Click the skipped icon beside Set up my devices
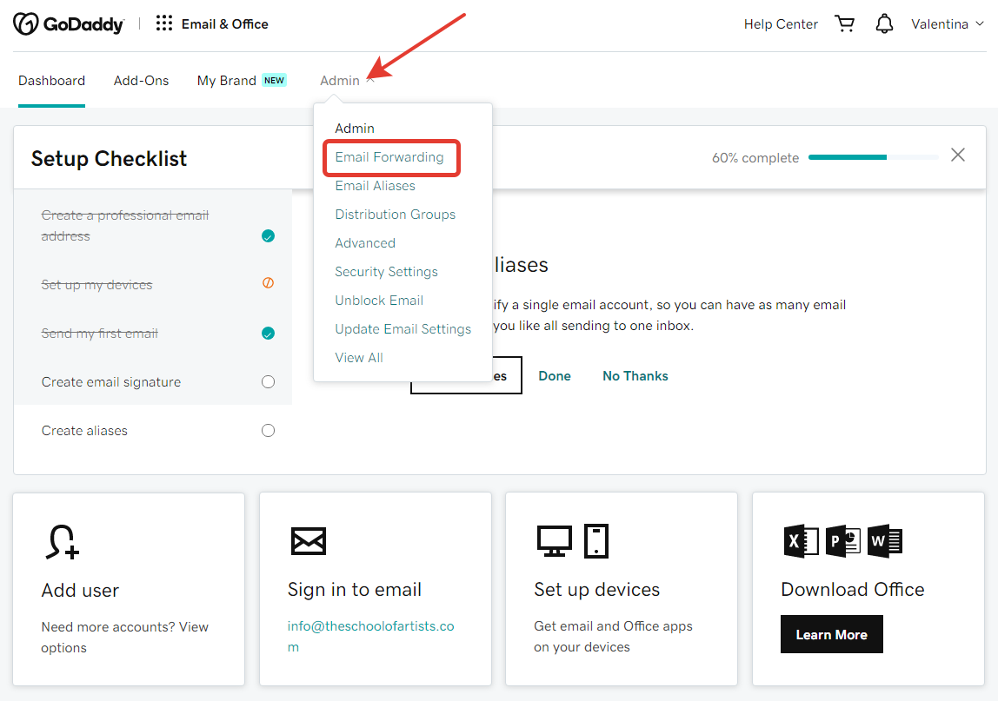The image size is (998, 701). 268,283
